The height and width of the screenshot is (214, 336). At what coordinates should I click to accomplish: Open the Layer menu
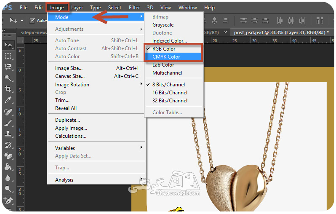tap(77, 8)
